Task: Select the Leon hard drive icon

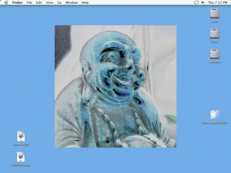Action: click(214, 14)
